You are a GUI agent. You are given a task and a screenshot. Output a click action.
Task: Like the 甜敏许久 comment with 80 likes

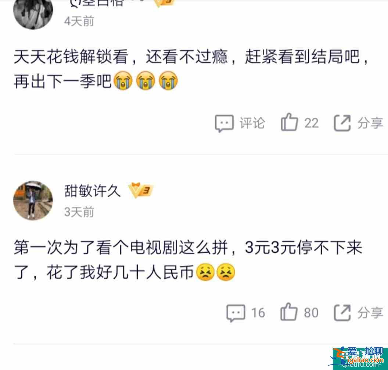point(289,312)
